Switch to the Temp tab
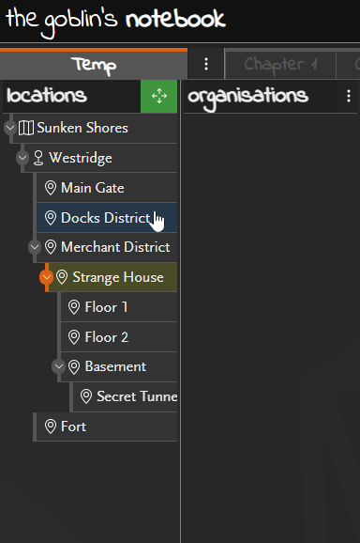Image resolution: width=360 pixels, height=543 pixels. click(x=94, y=65)
